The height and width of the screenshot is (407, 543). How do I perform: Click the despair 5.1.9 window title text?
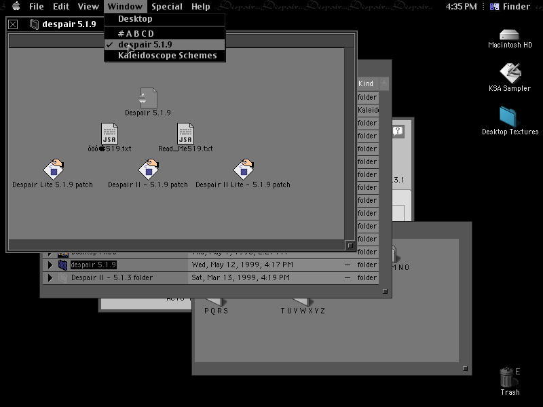[69, 24]
